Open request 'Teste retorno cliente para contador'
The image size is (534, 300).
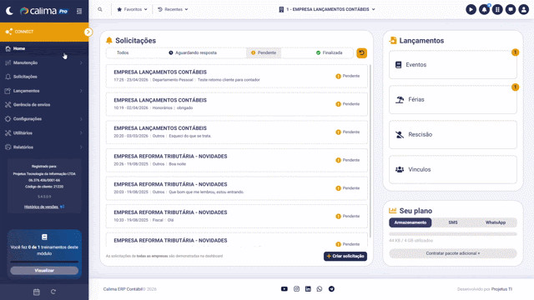[237, 76]
